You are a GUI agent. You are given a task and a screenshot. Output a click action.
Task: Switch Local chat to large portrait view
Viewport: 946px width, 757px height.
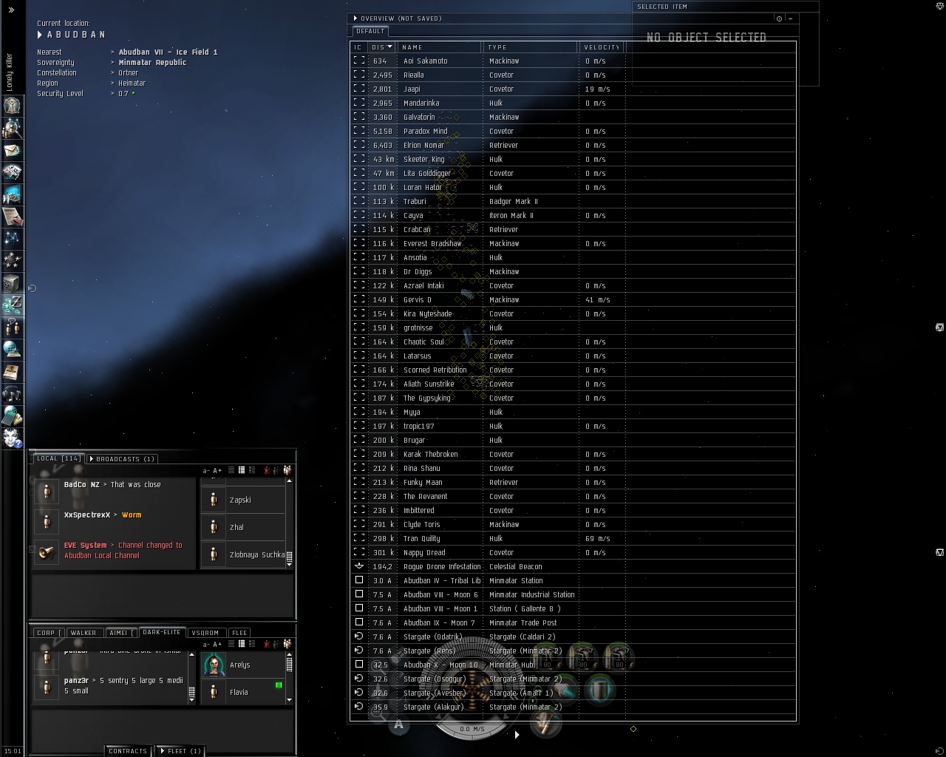(252, 470)
